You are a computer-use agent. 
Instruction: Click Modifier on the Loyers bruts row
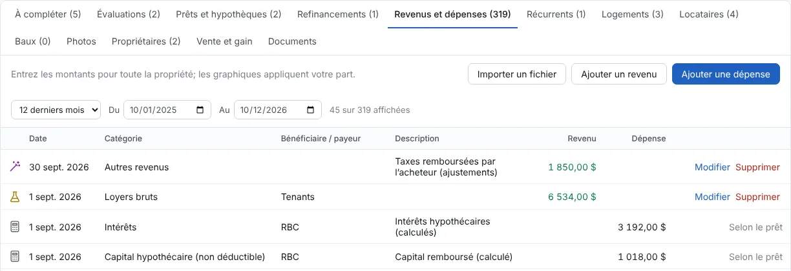pyautogui.click(x=712, y=197)
